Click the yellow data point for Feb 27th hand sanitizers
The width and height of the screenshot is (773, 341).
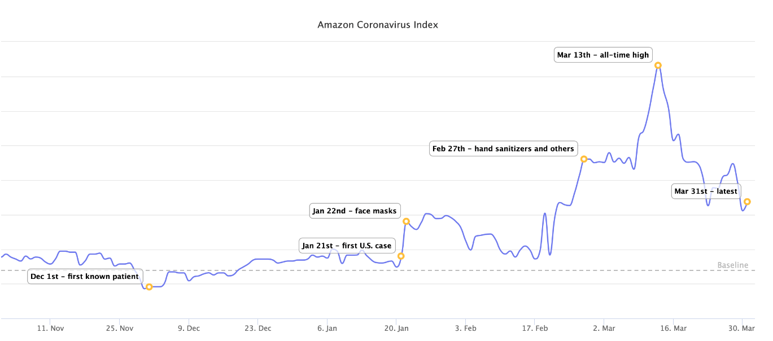pos(584,159)
